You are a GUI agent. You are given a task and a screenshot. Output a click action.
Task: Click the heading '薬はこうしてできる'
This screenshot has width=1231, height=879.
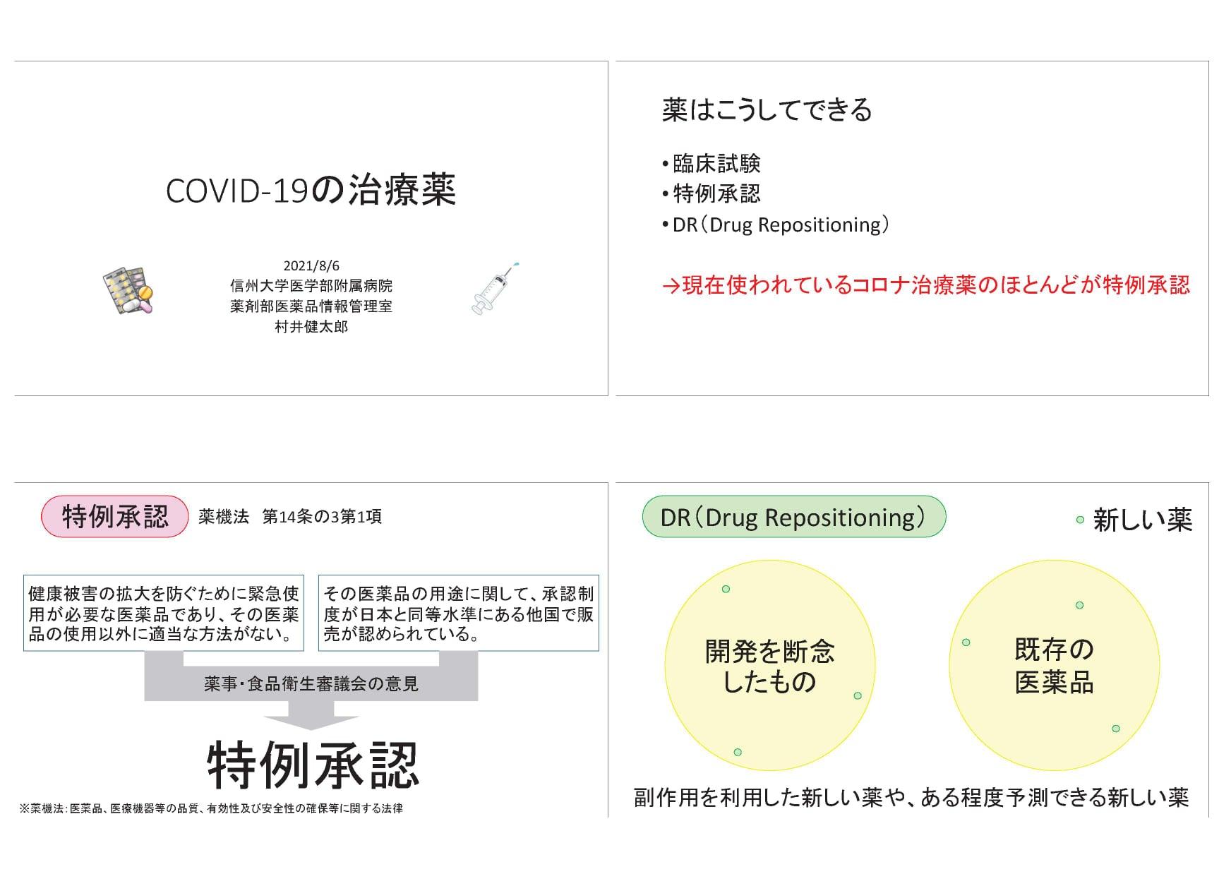pos(767,109)
